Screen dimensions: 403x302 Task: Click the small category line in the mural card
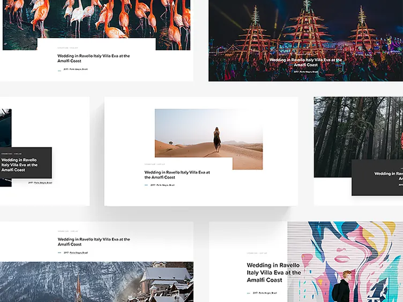point(257,253)
